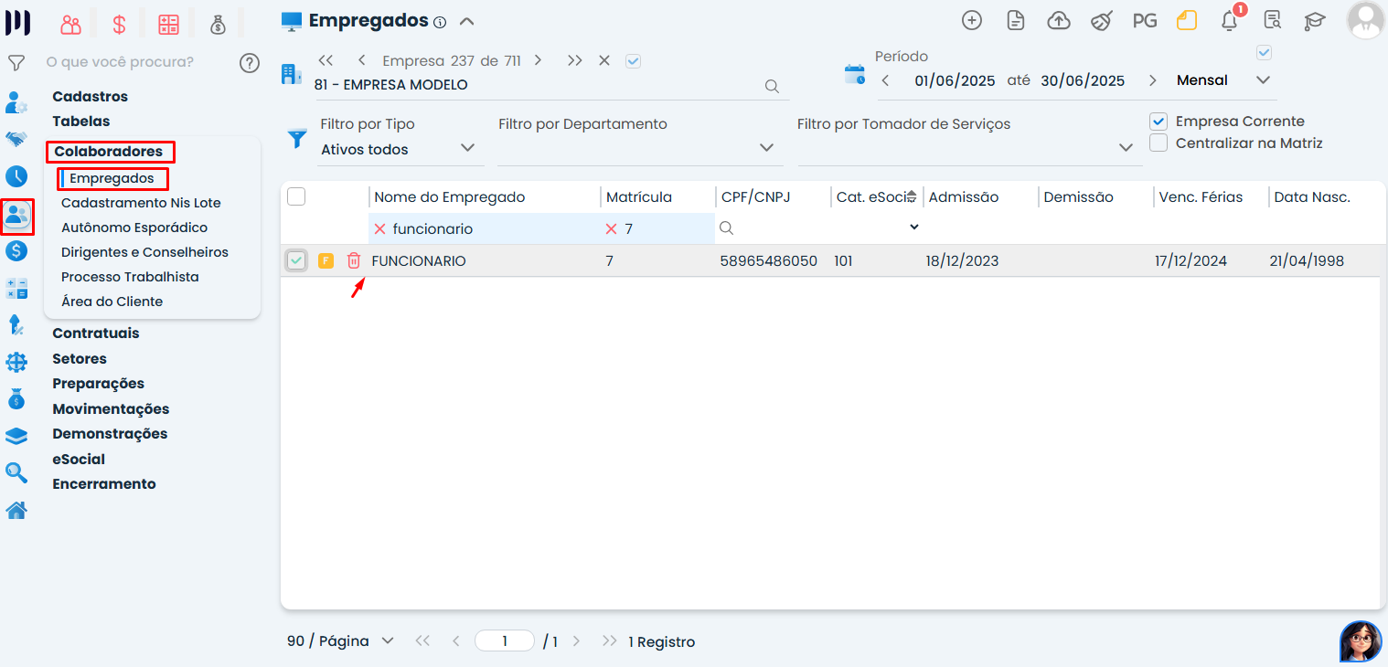Open Cadastros menu
This screenshot has width=1388, height=667.
pos(91,97)
